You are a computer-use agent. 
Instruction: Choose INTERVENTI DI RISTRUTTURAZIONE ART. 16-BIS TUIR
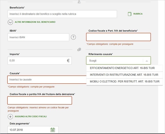pyautogui.click(x=124, y=75)
